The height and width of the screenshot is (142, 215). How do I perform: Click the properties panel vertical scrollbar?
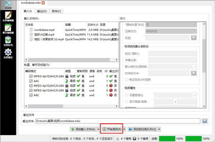point(204,65)
